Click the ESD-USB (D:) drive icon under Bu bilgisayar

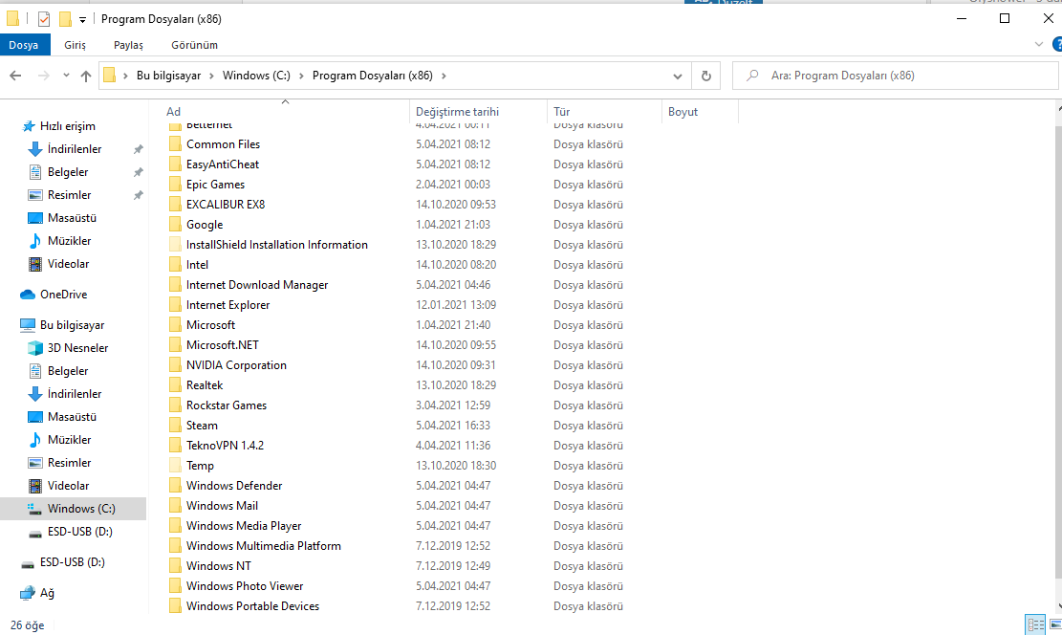click(34, 533)
